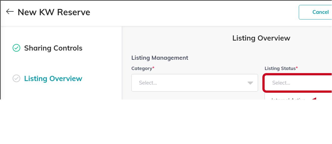Screen dimensions: 332x144
Task: Click the back arrow icon
Action: click(x=10, y=12)
